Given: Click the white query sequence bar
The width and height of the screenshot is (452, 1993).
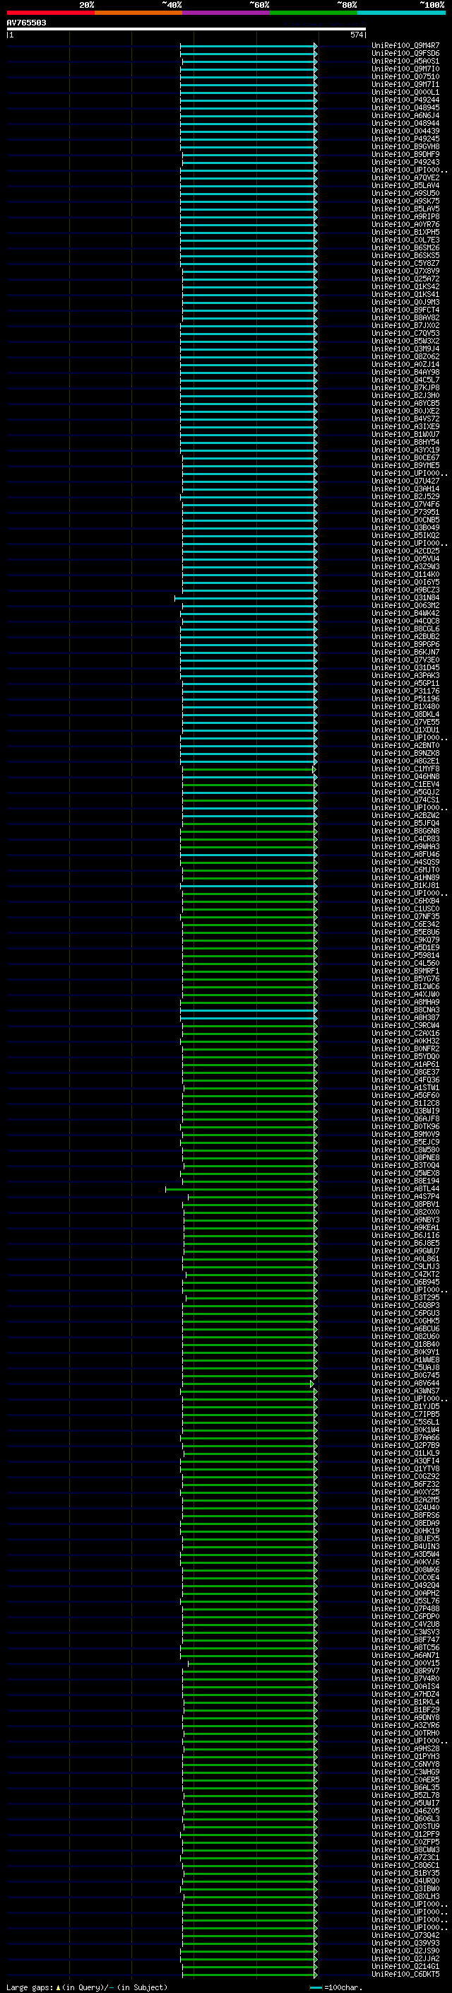Looking at the screenshot, I should 186,30.
